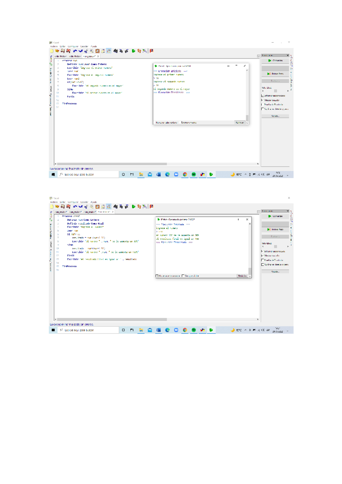Check "Siempre visible" in the lower output window
Image resolution: width=342 pixels, height=484 pixels.
[183, 276]
